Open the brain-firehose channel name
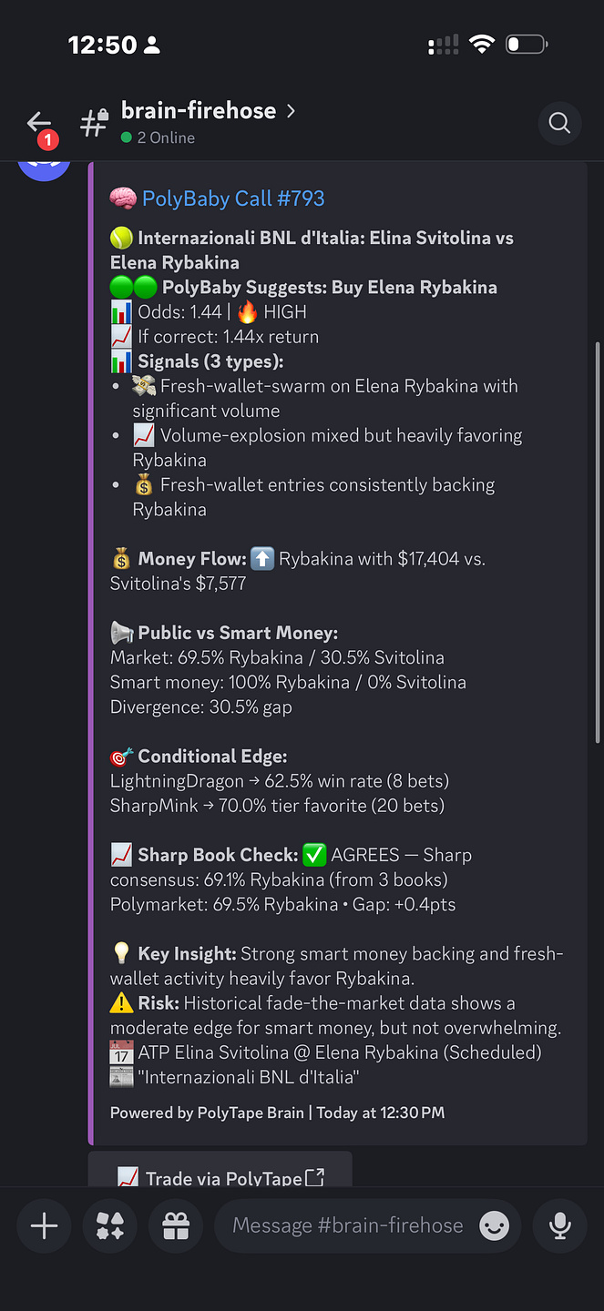Screen dimensions: 604x1311 pyautogui.click(x=199, y=111)
